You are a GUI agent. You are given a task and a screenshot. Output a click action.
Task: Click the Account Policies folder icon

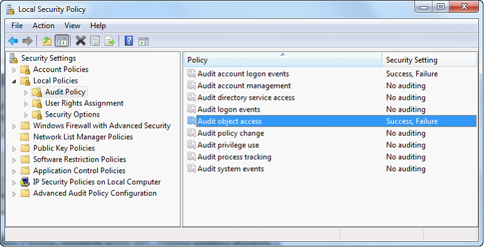(25, 70)
